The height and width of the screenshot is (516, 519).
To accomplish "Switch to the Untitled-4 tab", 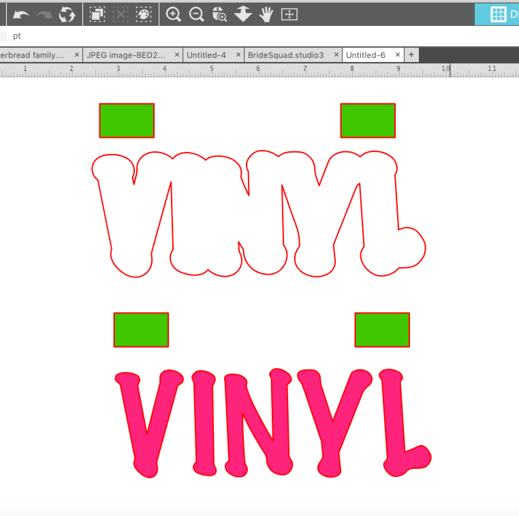I will [x=207, y=55].
